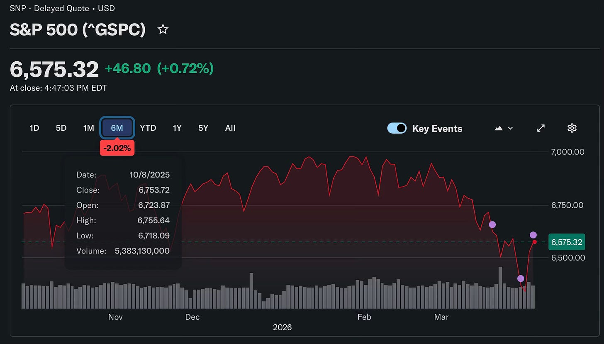Add S&P 500 to watchlist star
Screen dimensions: 604x344
(163, 29)
